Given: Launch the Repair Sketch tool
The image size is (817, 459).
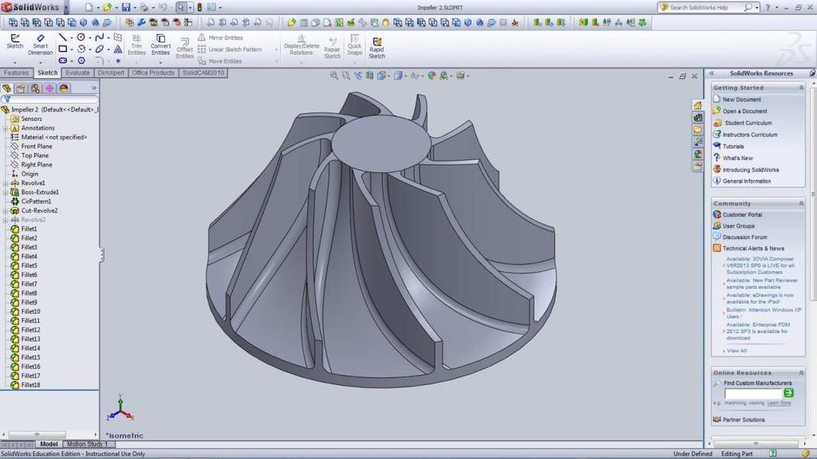Looking at the screenshot, I should pos(332,48).
